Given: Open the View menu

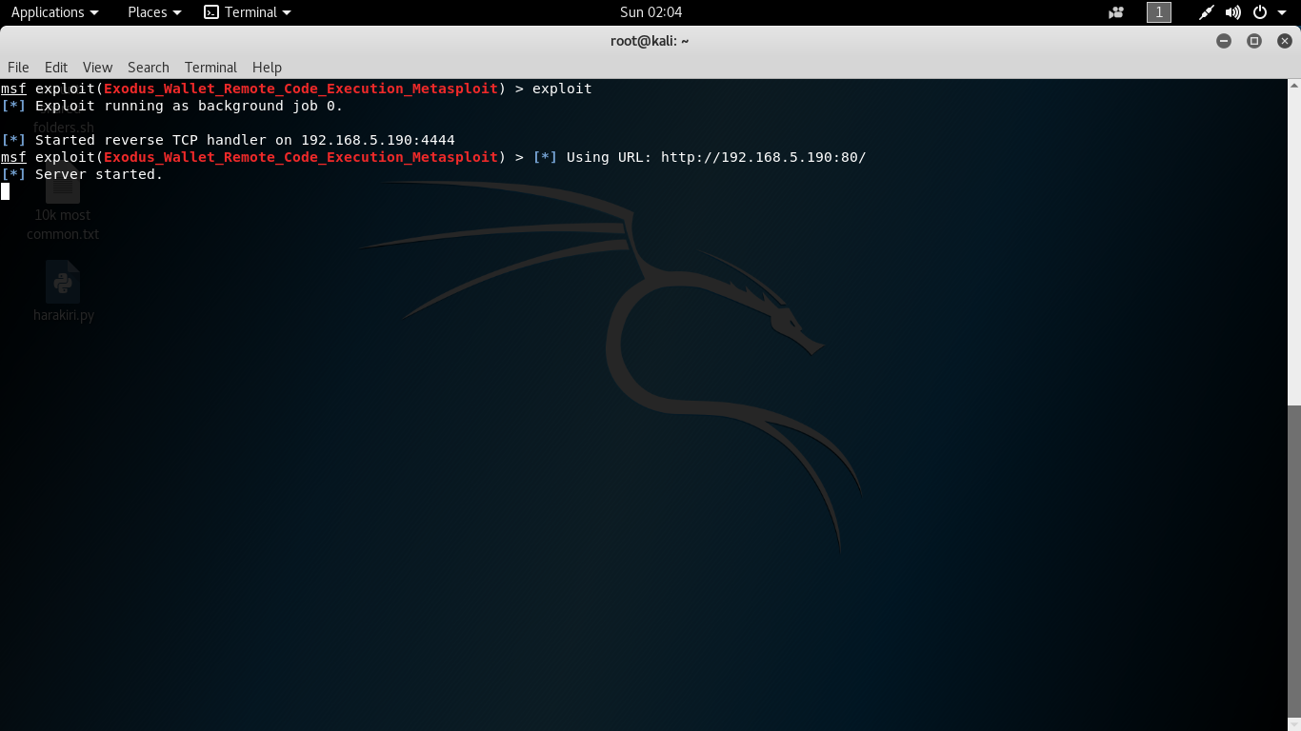Looking at the screenshot, I should point(97,68).
